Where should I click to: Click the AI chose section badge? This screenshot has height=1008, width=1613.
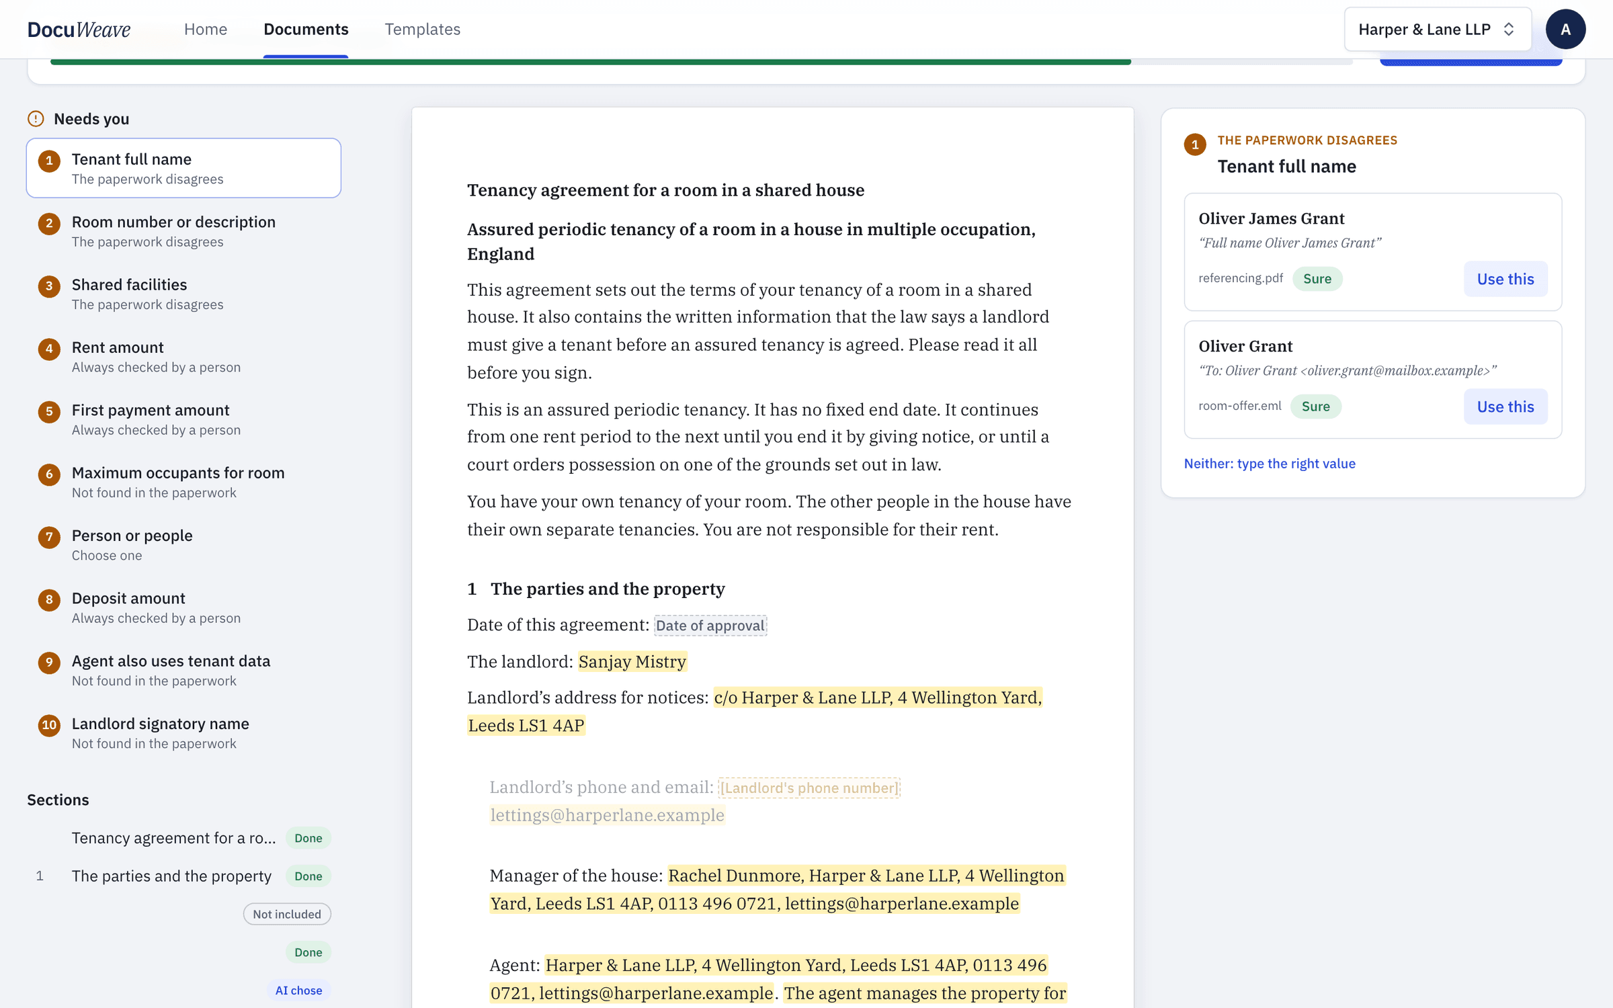[299, 991]
